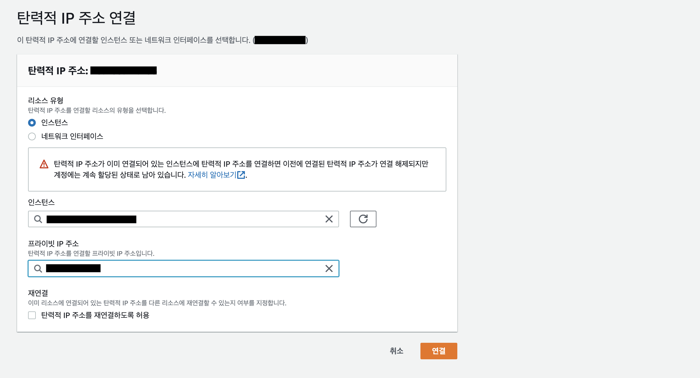
Task: Click the orange 연결 button
Action: 439,351
